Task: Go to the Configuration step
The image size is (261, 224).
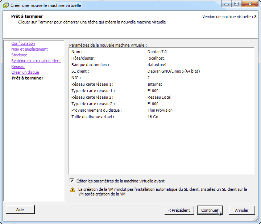Action: (x=23, y=43)
